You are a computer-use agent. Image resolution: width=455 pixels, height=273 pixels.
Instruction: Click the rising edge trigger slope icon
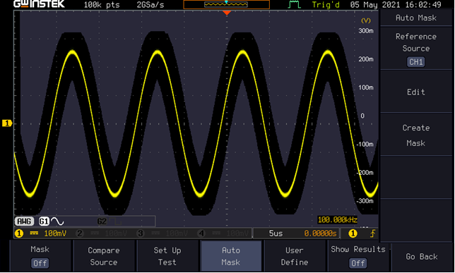pyautogui.click(x=372, y=233)
